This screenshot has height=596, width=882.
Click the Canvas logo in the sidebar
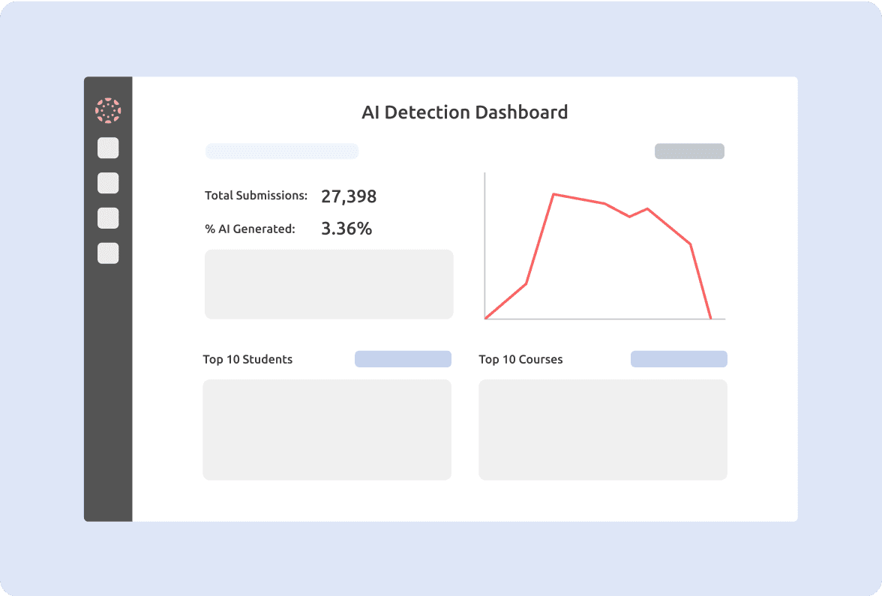pyautogui.click(x=108, y=109)
